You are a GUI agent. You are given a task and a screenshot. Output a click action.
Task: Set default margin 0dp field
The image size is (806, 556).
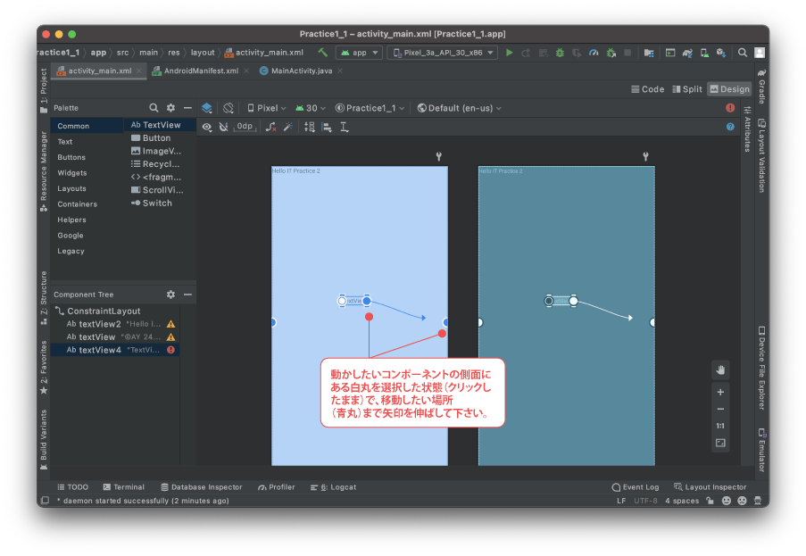[245, 127]
